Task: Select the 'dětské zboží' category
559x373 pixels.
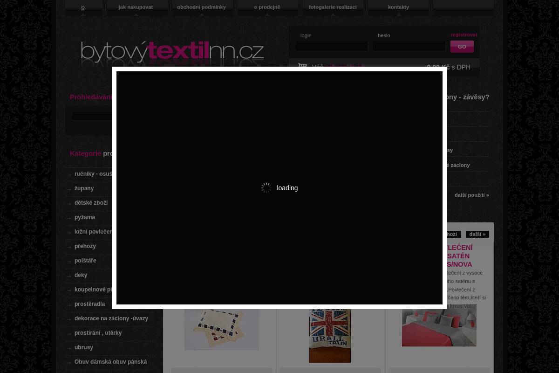Action: coord(91,203)
